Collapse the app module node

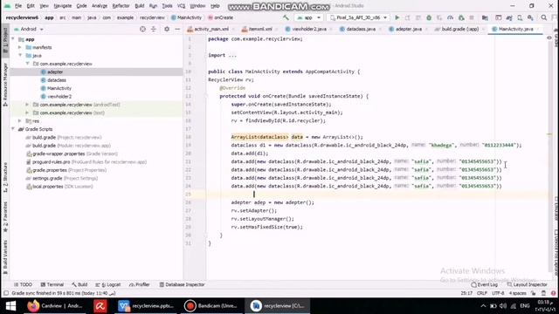point(13,39)
